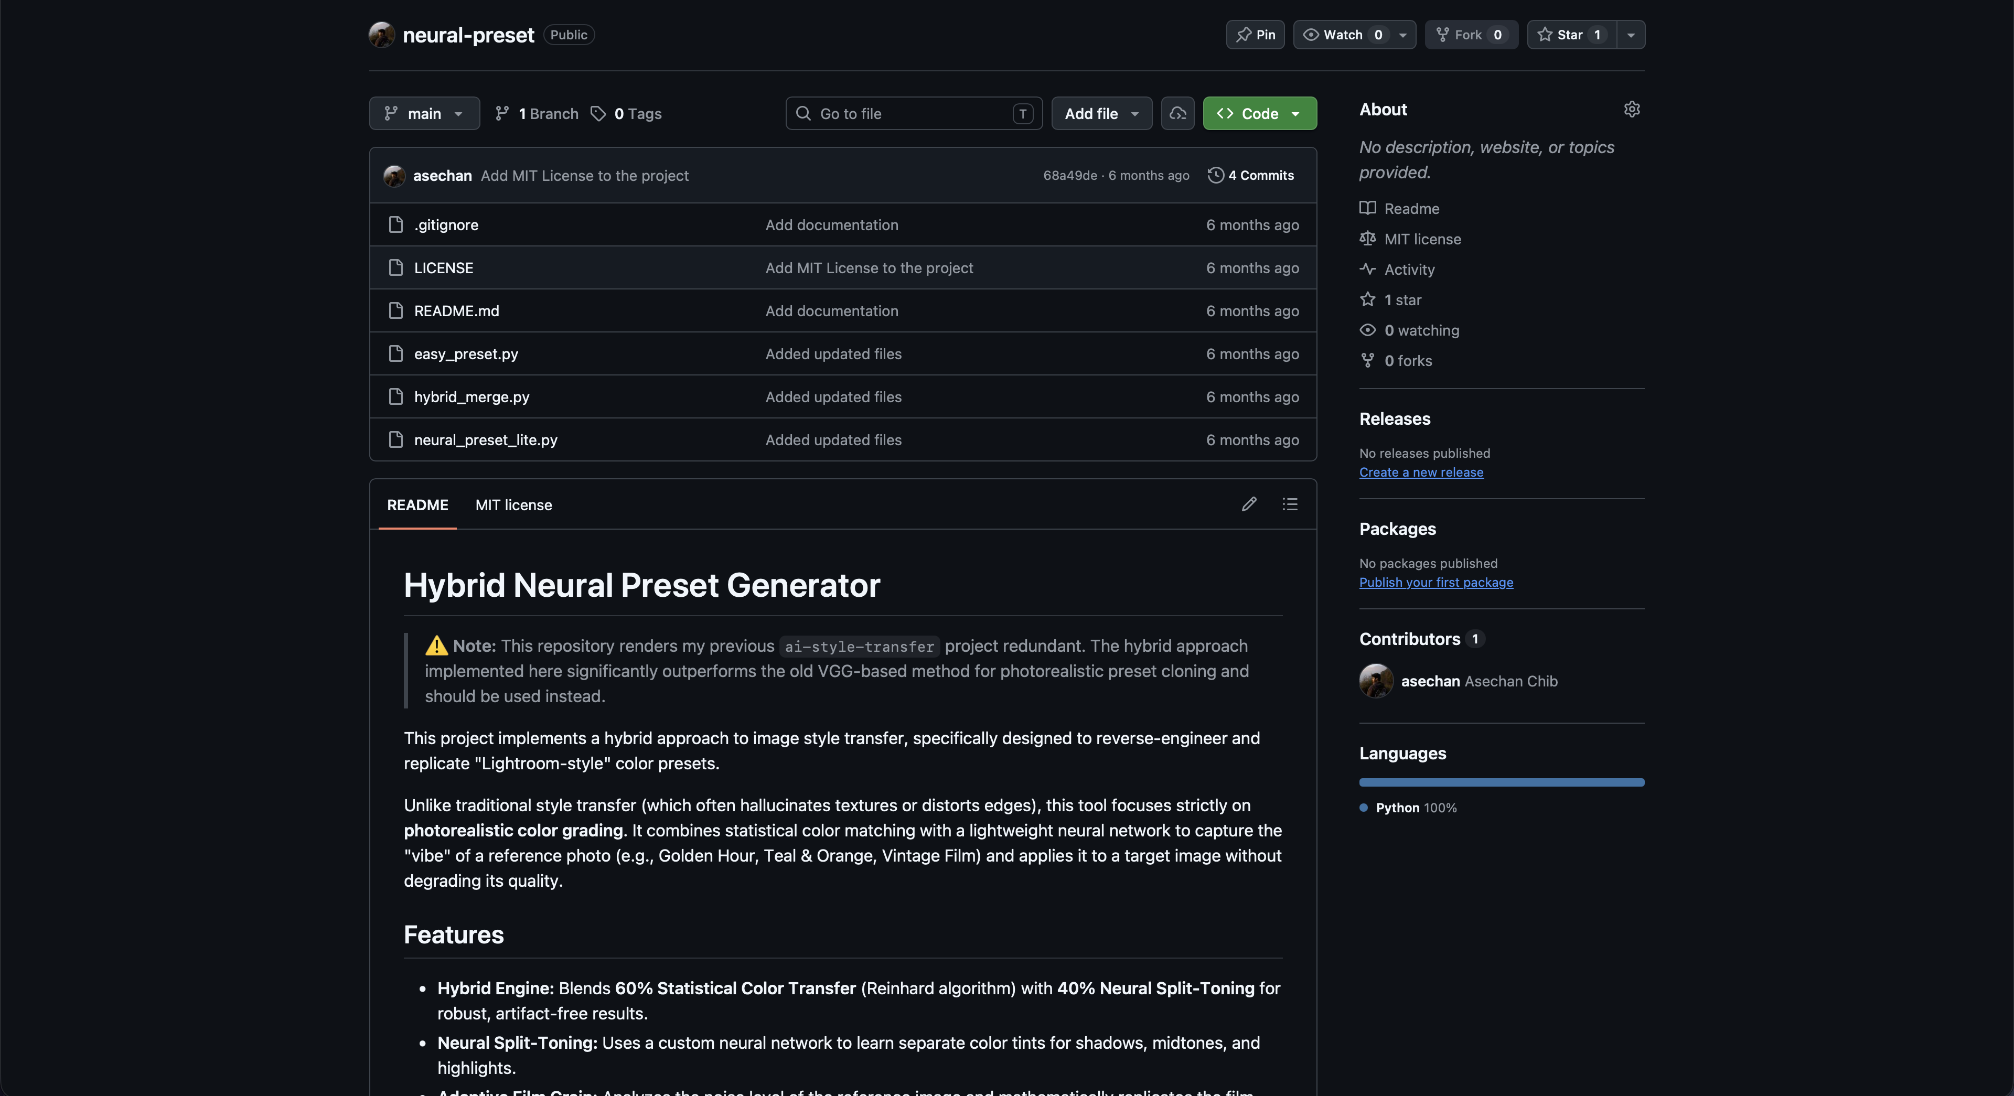This screenshot has height=1096, width=2014.
Task: Click the file icon beside LICENSE
Action: pyautogui.click(x=395, y=267)
